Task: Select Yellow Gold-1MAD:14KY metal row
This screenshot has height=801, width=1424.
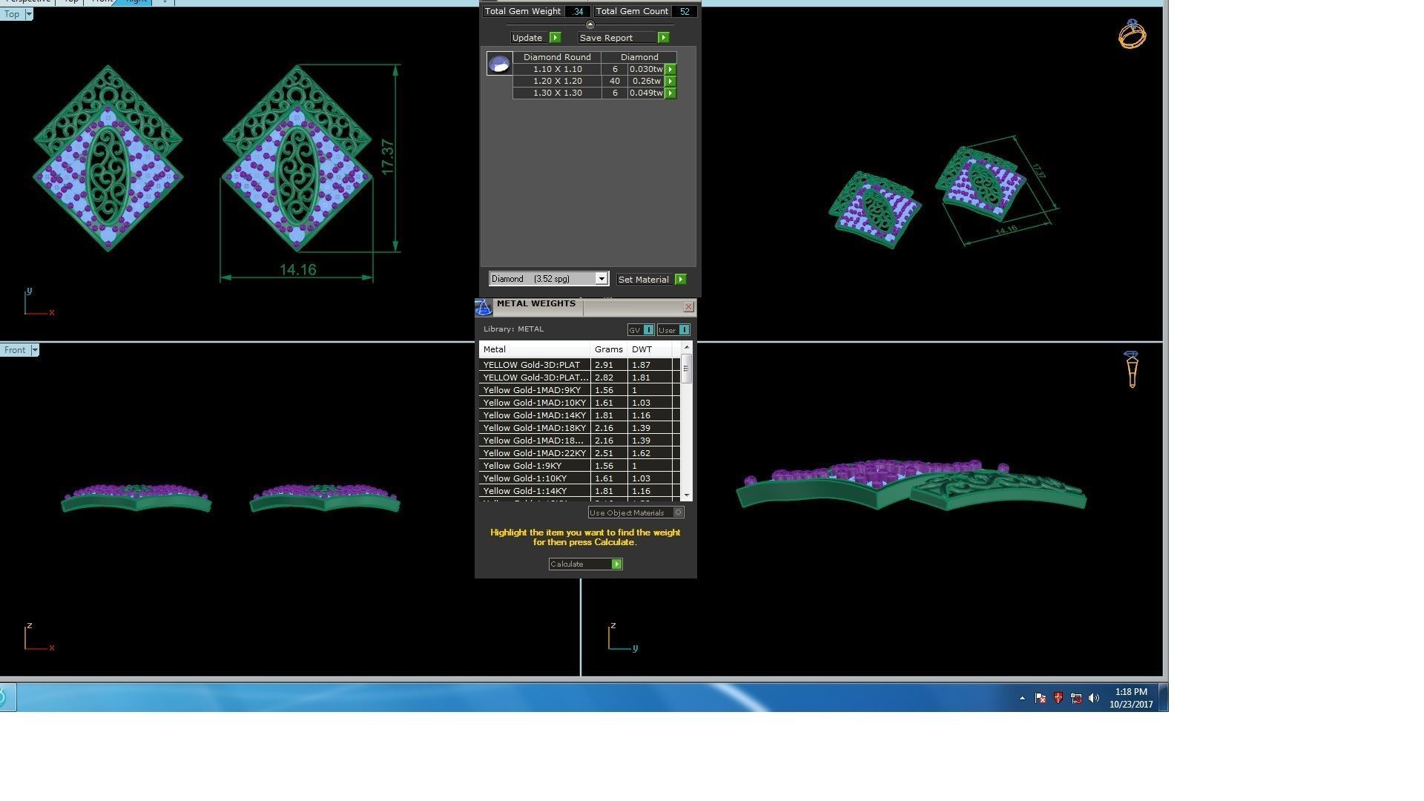Action: pos(535,415)
